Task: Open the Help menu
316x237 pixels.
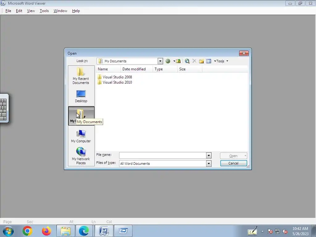Action: (x=76, y=11)
